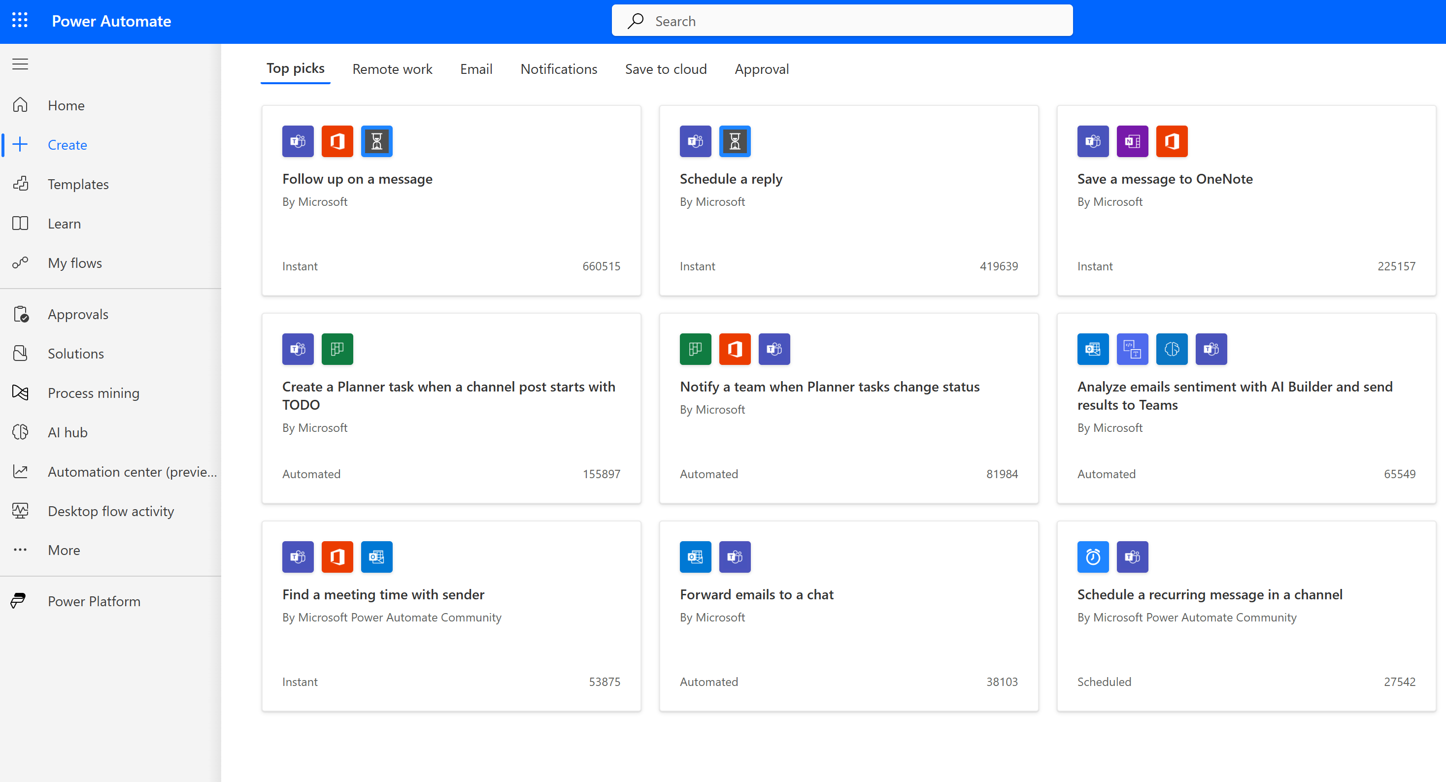Click the recurrence clock icon on Schedule a recurring message card
This screenshot has height=782, width=1446.
1092,556
